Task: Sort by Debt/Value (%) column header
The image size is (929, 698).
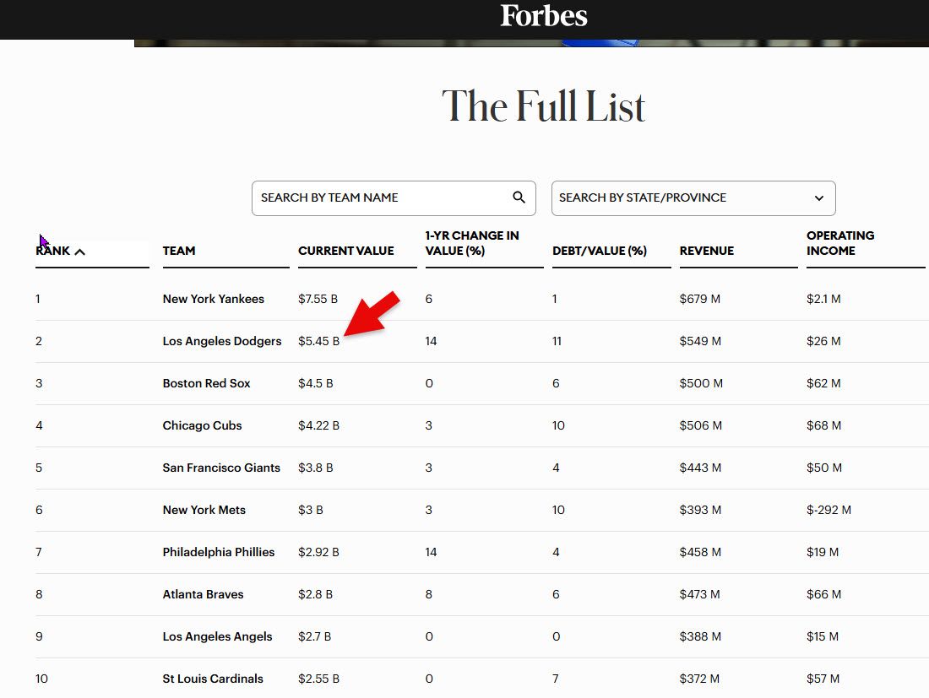Action: point(600,251)
